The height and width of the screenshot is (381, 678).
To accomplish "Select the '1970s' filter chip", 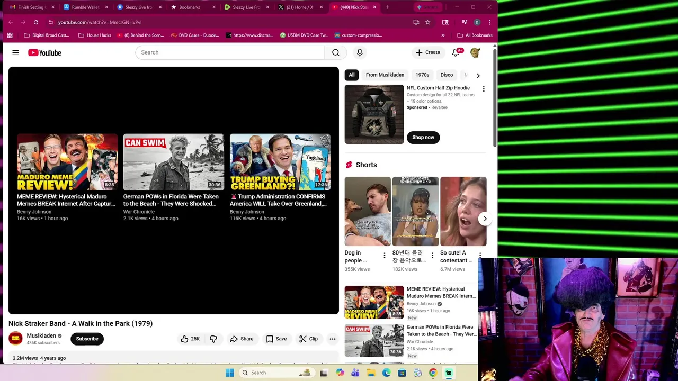I will coord(422,75).
